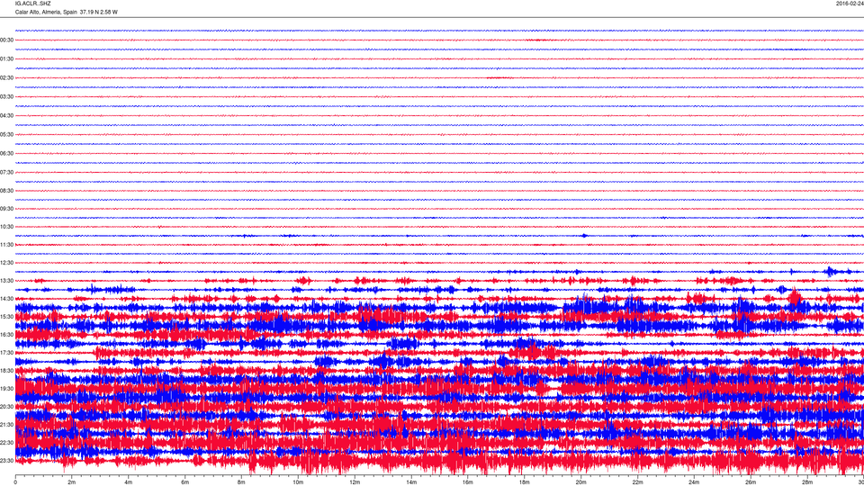Viewport: 864px width, 486px height.
Task: Click the date label at top right
Action: 850,4
